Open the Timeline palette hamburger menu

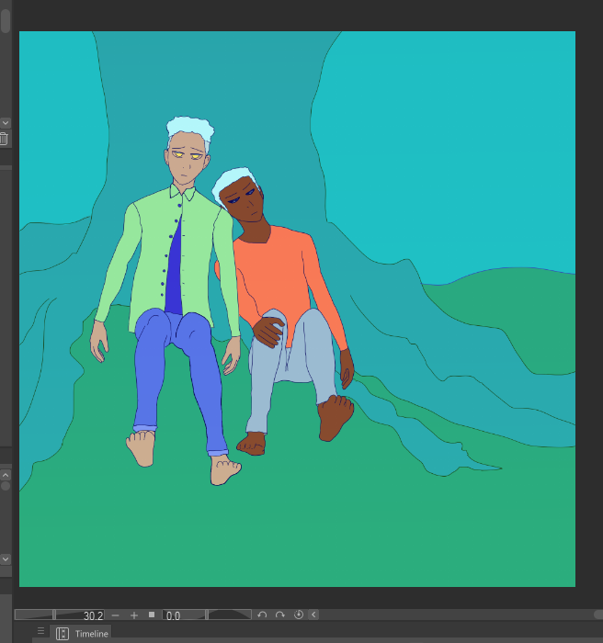40,630
